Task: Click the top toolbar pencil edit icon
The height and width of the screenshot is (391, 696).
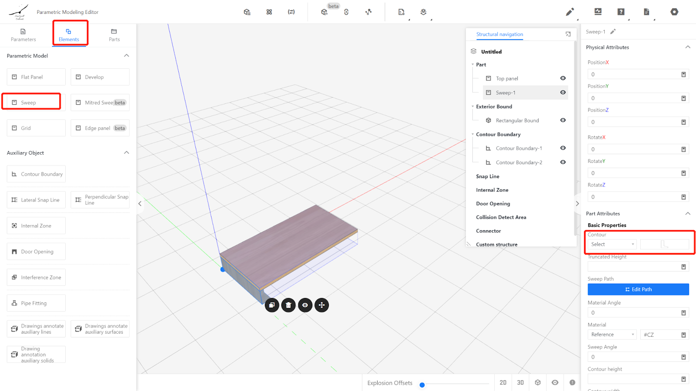Action: click(569, 12)
